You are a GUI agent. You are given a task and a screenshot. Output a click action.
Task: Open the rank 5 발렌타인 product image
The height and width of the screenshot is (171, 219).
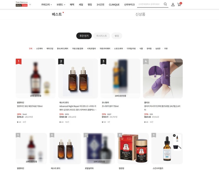coord(32,149)
